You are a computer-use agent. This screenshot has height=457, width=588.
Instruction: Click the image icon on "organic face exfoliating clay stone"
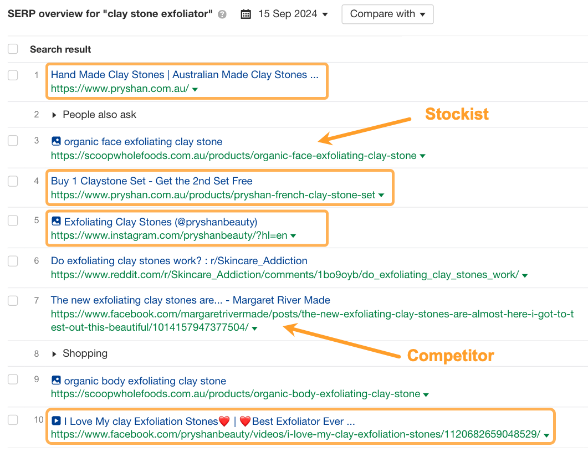coord(56,141)
